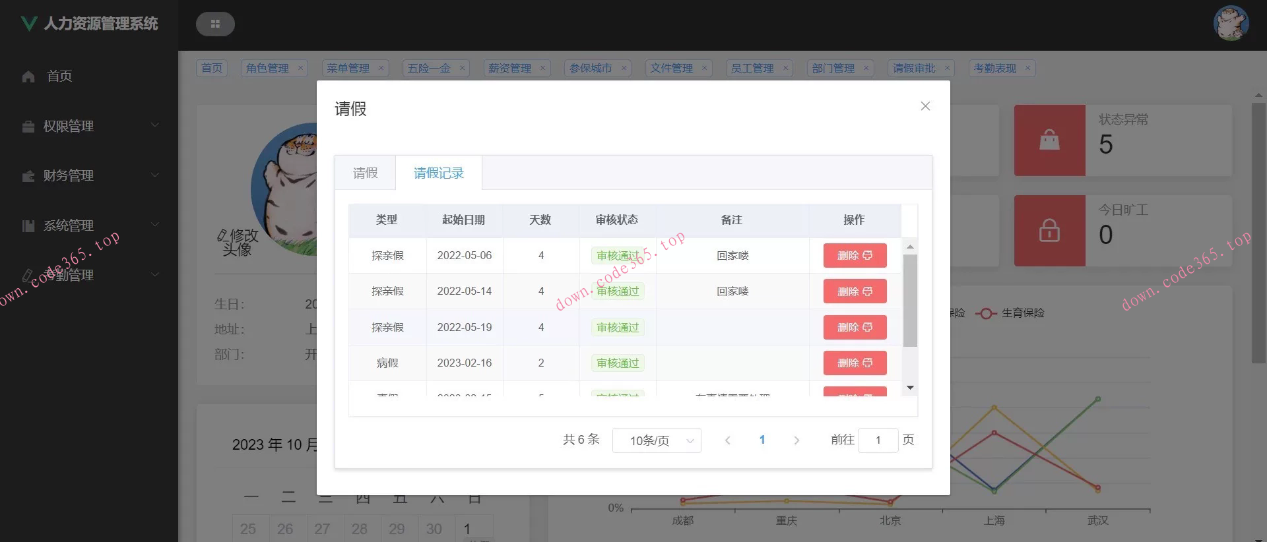Click the 财务管理 wallet icon
Screen dimensions: 1267x542
pos(28,176)
